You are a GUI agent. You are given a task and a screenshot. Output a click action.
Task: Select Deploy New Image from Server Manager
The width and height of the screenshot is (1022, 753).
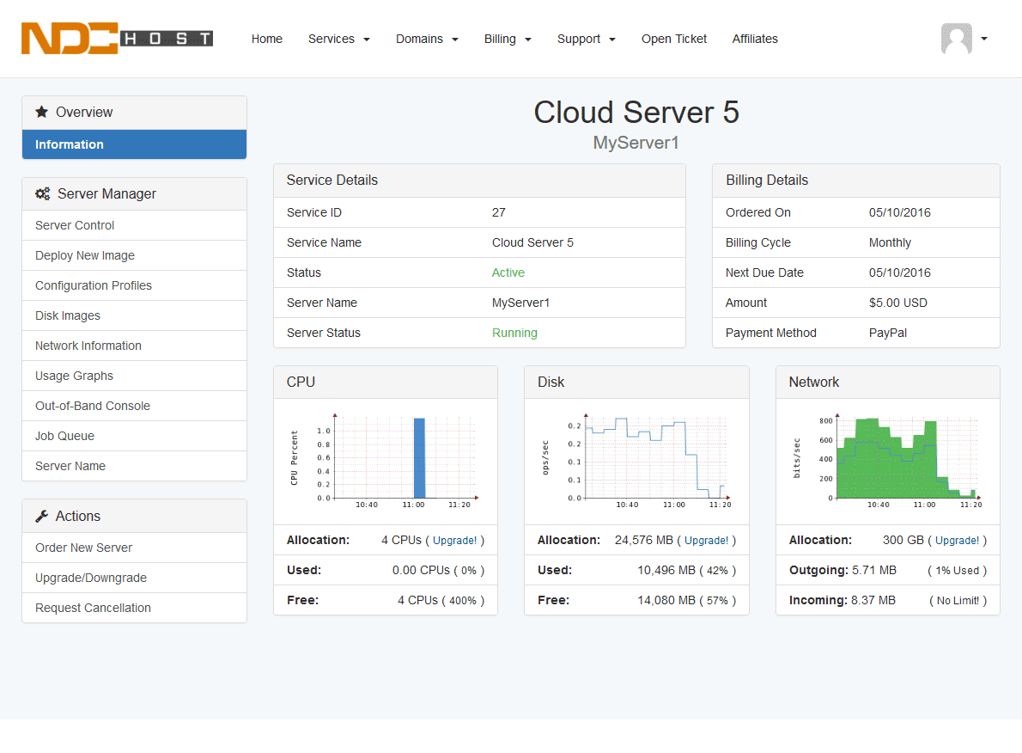coord(84,254)
